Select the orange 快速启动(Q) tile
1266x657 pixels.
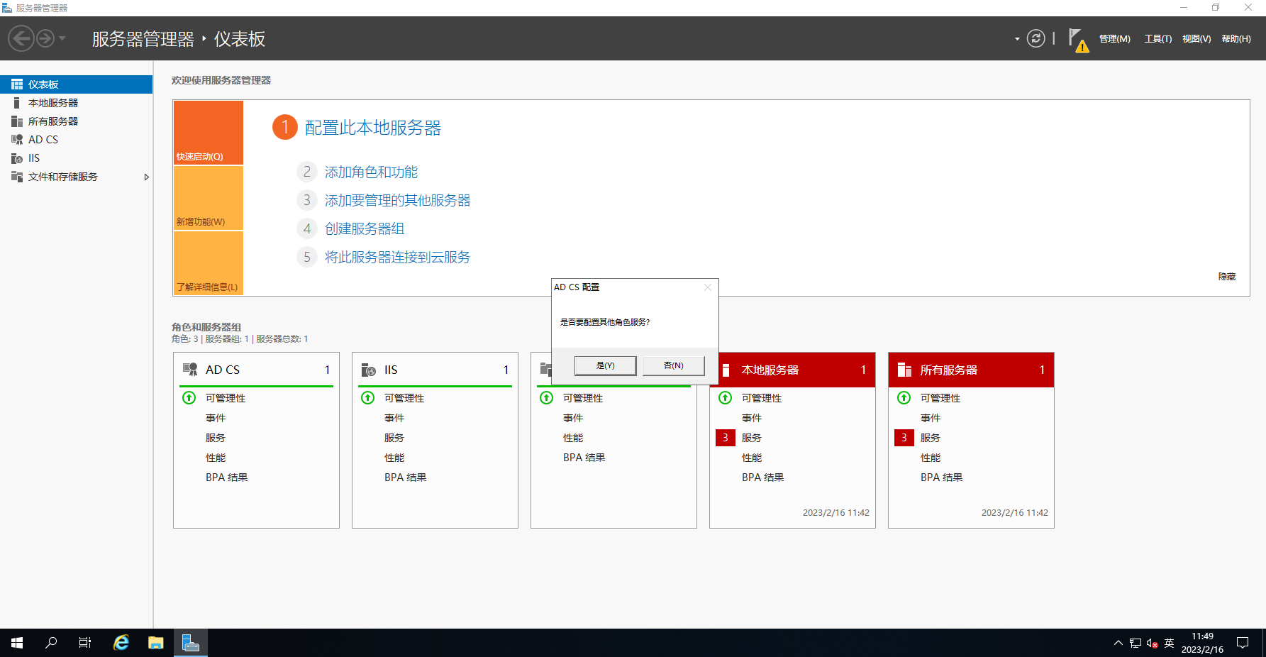(x=209, y=133)
